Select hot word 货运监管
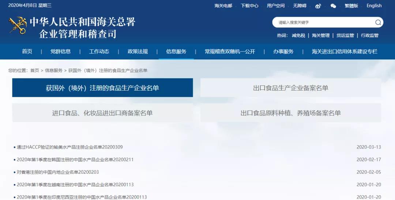This screenshot has height=200, width=395. (345, 35)
